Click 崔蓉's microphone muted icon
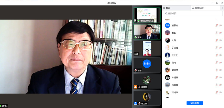The image size is (224, 108). coord(217,33)
